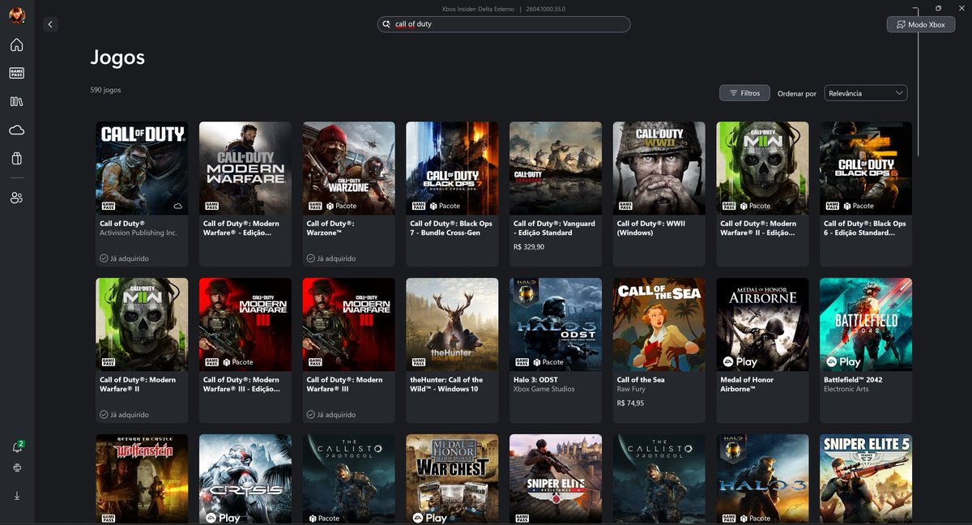Open the Social friends icon
This screenshot has height=525, width=972.
coord(16,198)
